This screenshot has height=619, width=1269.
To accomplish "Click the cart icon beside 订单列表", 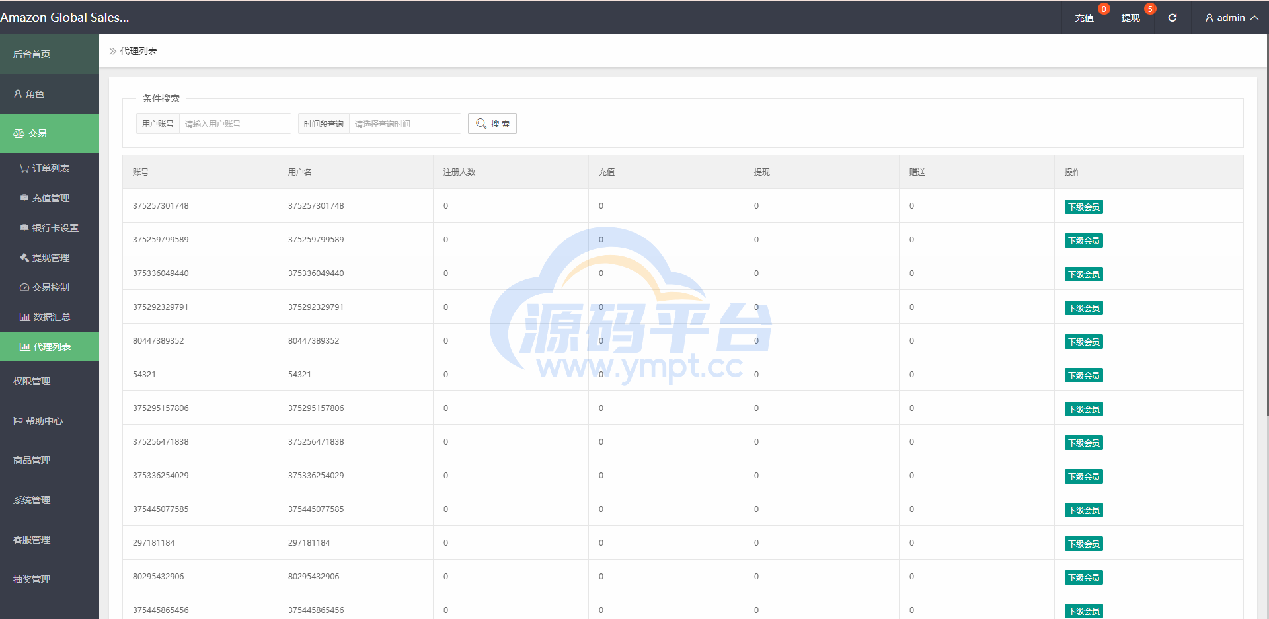I will pos(24,168).
